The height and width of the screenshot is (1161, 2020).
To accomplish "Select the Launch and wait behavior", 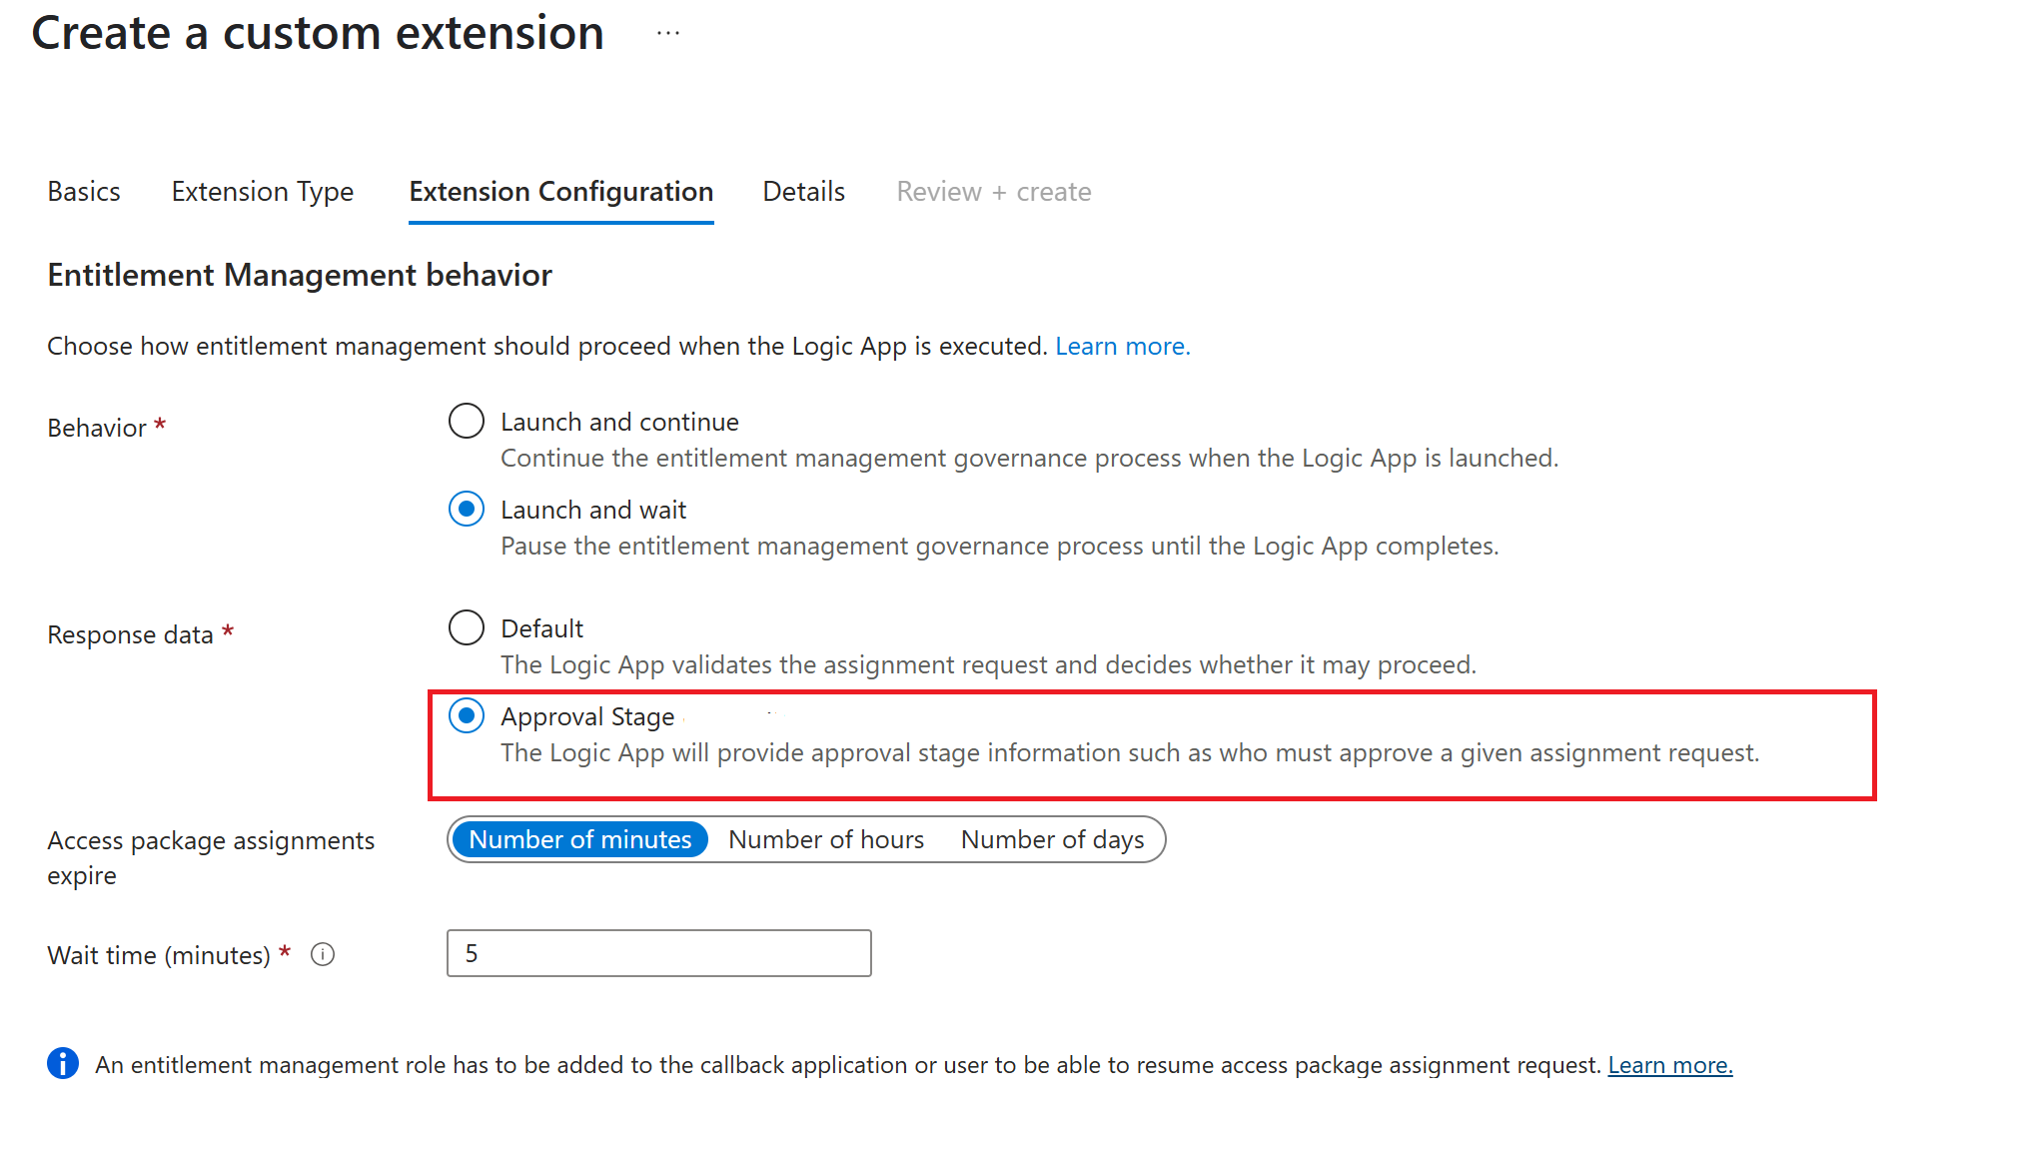I will click(466, 509).
